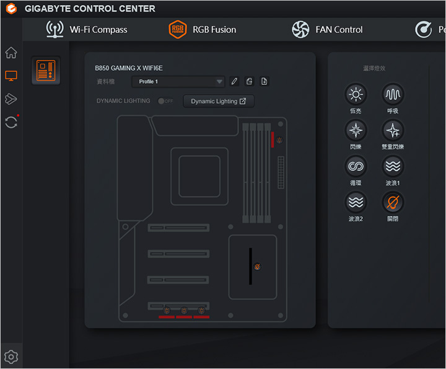The width and height of the screenshot is (446, 369).
Task: Open Settings gear in the sidebar
Action: point(11,357)
